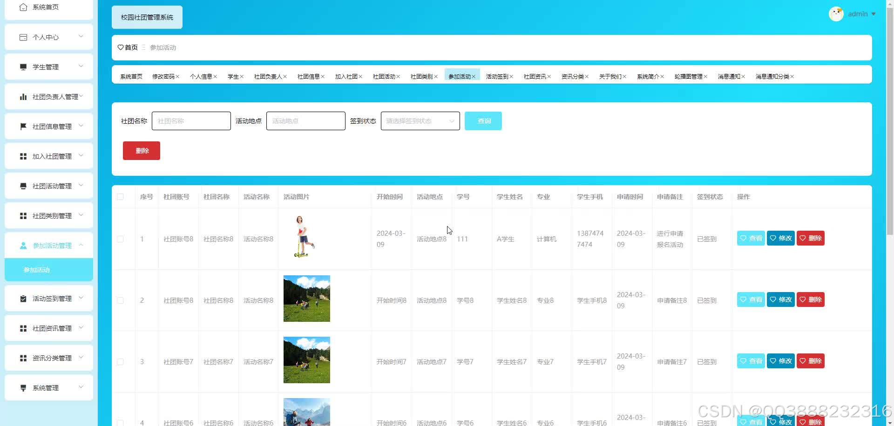Expand 社团类别管理 sidebar menu
The image size is (894, 426).
pos(81,215)
